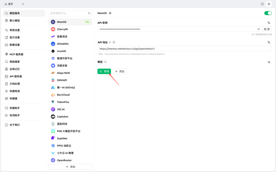Select the 首页 home tab

[9, 4]
